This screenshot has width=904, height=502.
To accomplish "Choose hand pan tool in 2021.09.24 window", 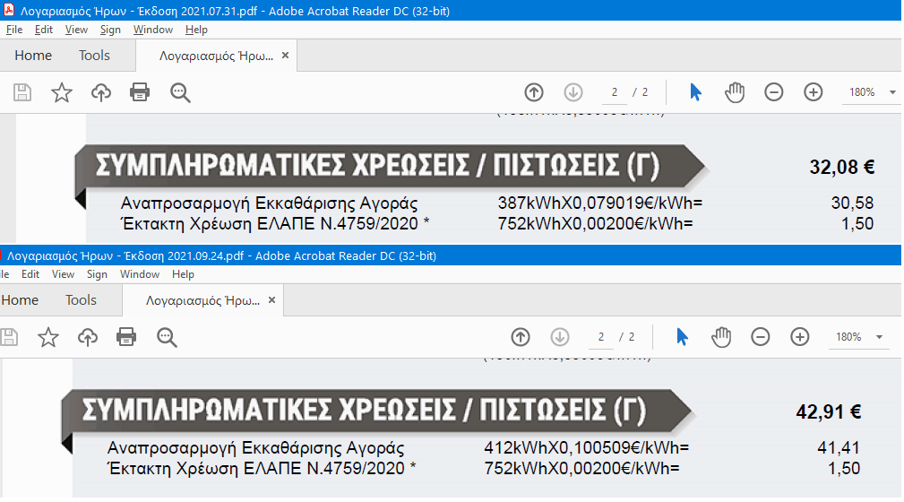I will click(721, 337).
